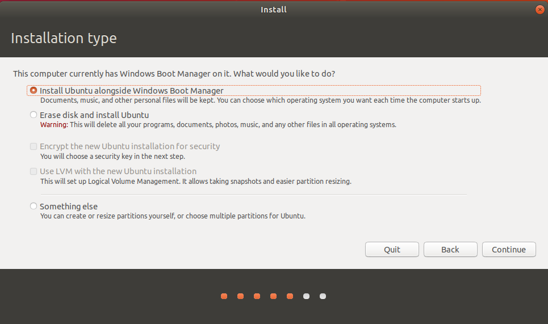Click 'You can create or resize partitions' description
Image resolution: width=548 pixels, height=324 pixels.
[x=173, y=216]
